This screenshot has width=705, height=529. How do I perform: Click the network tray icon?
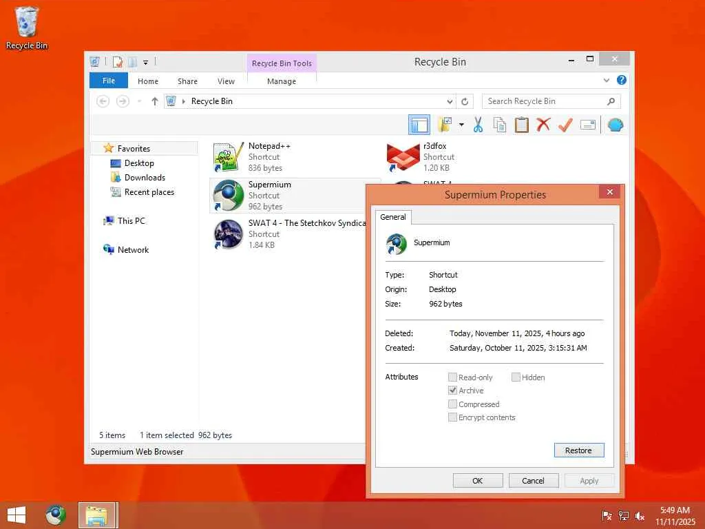tap(623, 515)
